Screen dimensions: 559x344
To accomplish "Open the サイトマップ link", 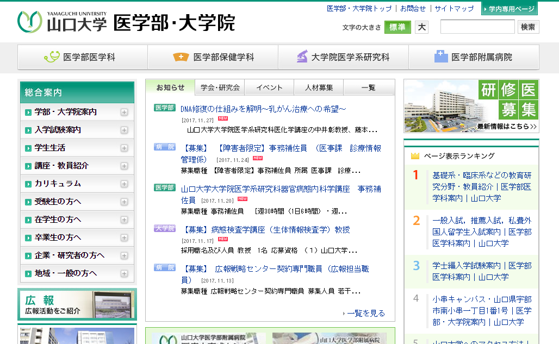I will pyautogui.click(x=454, y=9).
